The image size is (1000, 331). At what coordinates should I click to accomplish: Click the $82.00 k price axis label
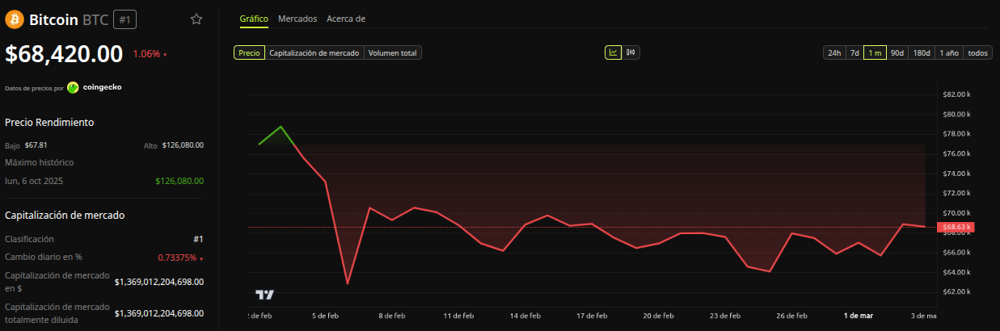956,94
